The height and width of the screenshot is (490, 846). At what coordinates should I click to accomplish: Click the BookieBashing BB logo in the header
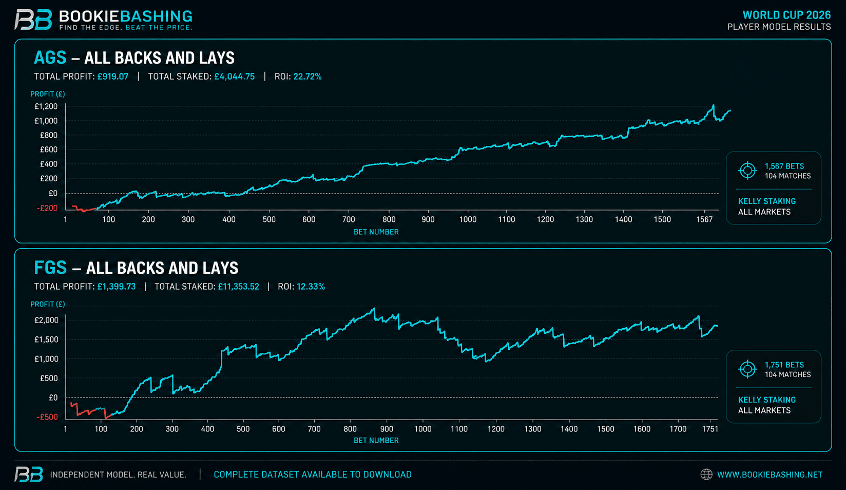pos(33,20)
